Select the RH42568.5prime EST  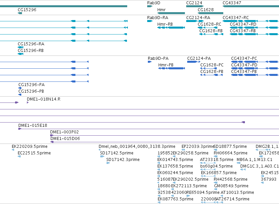tap(215, 183)
